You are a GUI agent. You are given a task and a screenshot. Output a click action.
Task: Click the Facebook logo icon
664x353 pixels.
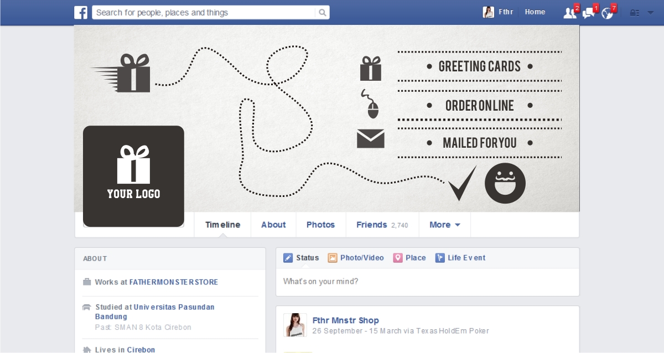(x=81, y=13)
